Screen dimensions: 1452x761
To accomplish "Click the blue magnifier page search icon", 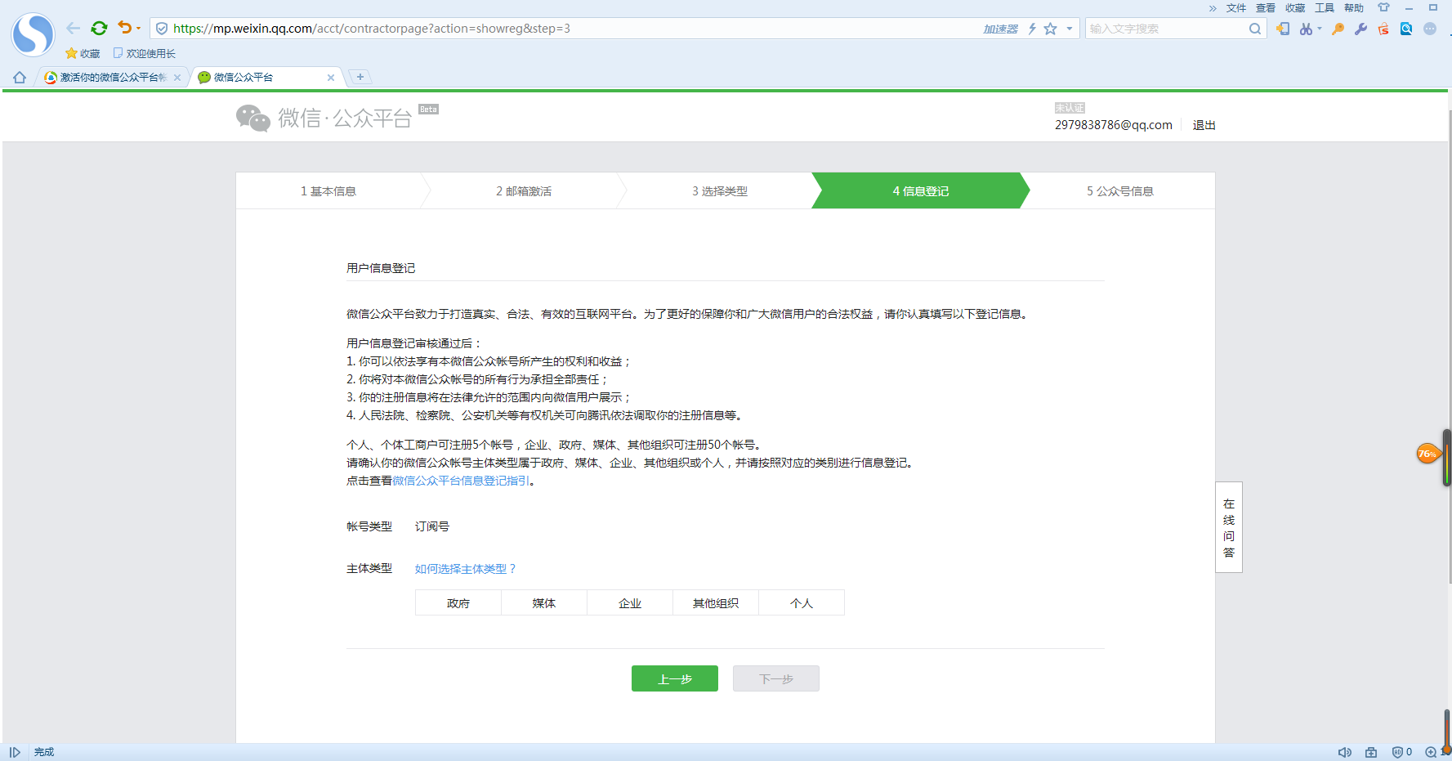I will (1406, 29).
